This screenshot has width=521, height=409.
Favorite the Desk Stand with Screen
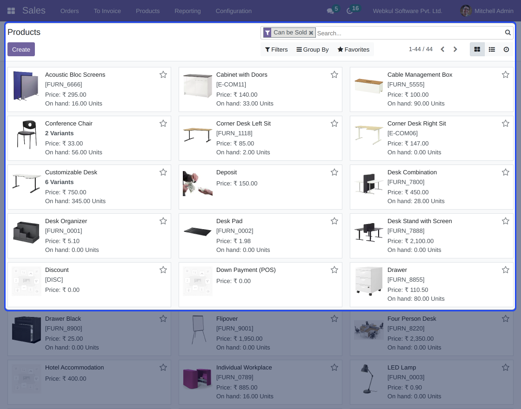point(505,221)
